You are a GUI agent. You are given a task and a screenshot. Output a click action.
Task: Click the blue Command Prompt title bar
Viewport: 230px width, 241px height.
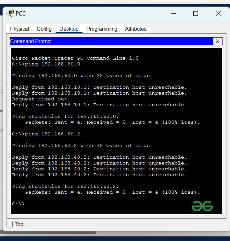(110, 41)
